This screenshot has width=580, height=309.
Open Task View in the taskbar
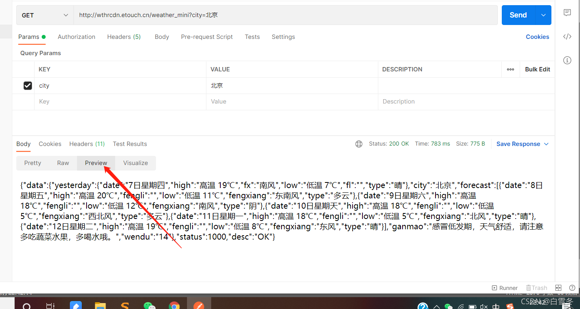tap(50, 306)
